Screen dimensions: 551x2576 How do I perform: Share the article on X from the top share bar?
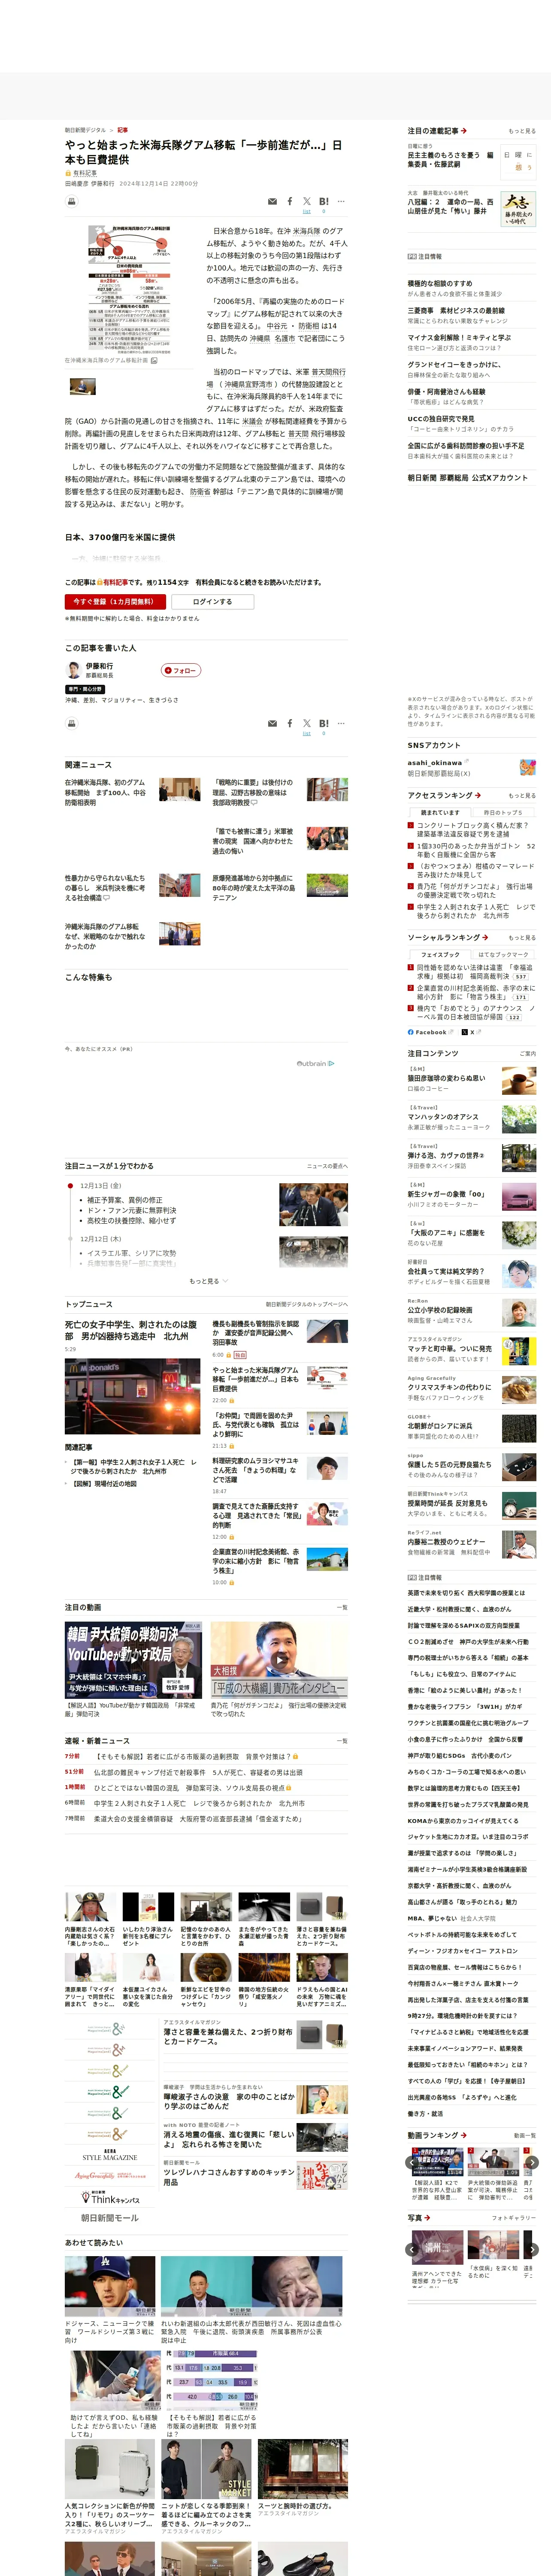[x=307, y=201]
